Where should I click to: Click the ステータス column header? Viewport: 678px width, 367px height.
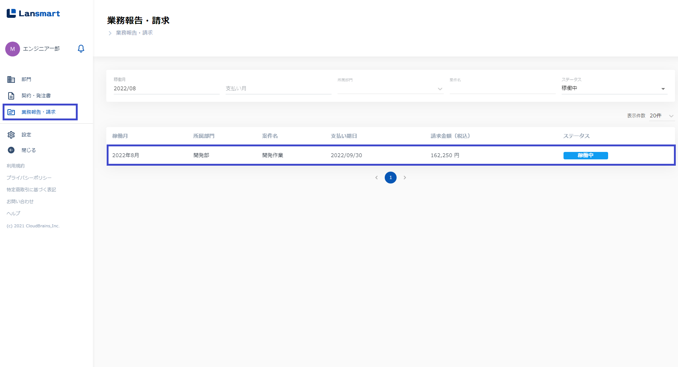[x=577, y=136]
